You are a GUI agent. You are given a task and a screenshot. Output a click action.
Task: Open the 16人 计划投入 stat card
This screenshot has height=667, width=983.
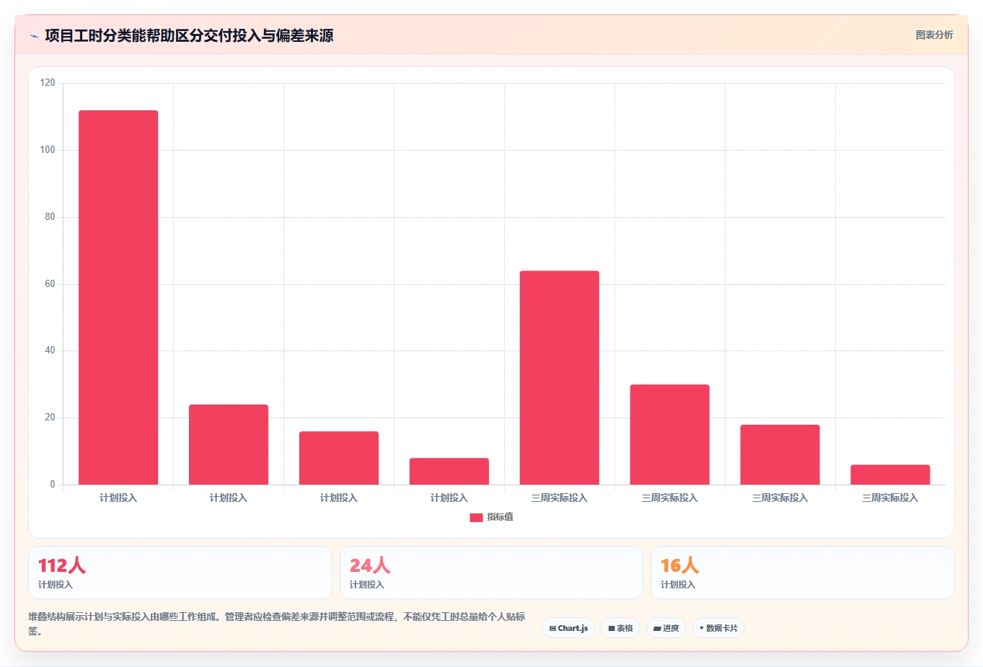(x=803, y=573)
